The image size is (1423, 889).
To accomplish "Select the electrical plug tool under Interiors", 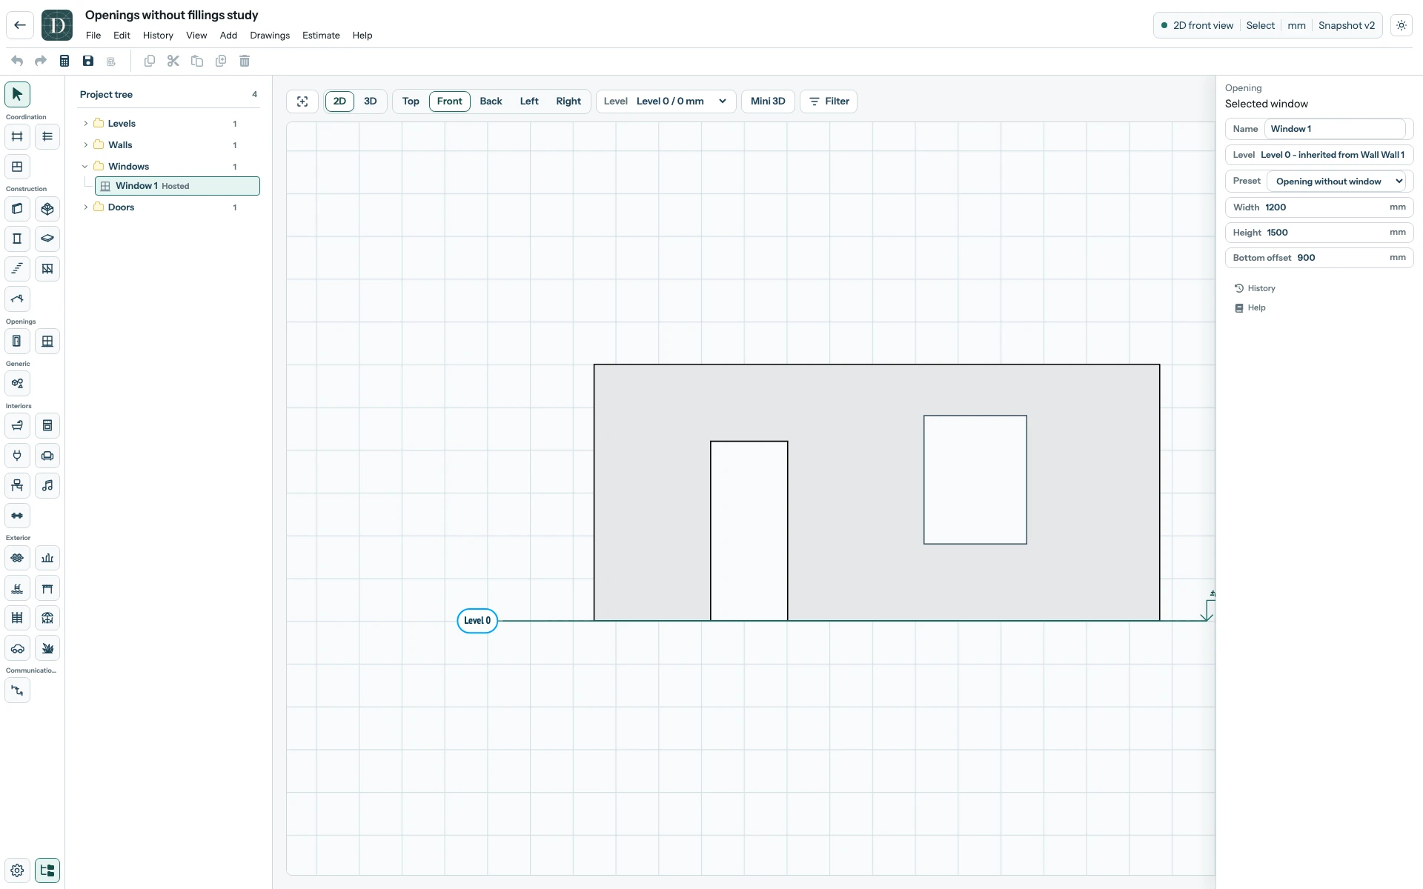I will 17,456.
